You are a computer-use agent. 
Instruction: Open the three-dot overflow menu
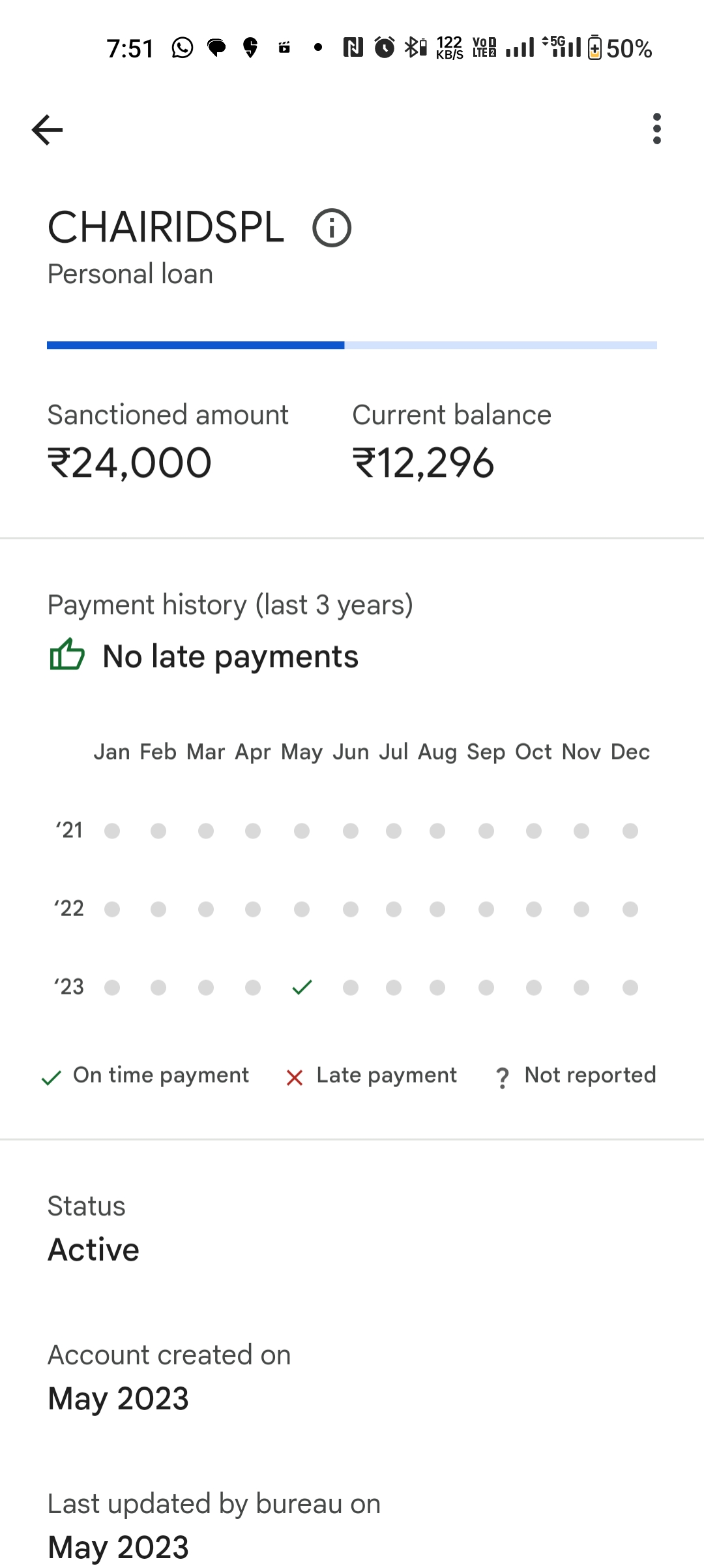656,129
